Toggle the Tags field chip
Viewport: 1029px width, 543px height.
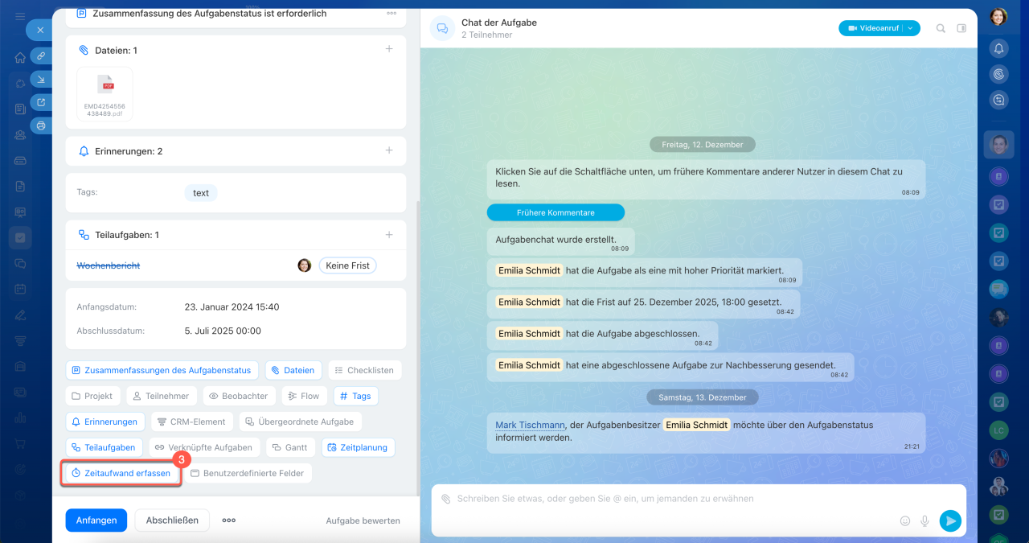[355, 396]
